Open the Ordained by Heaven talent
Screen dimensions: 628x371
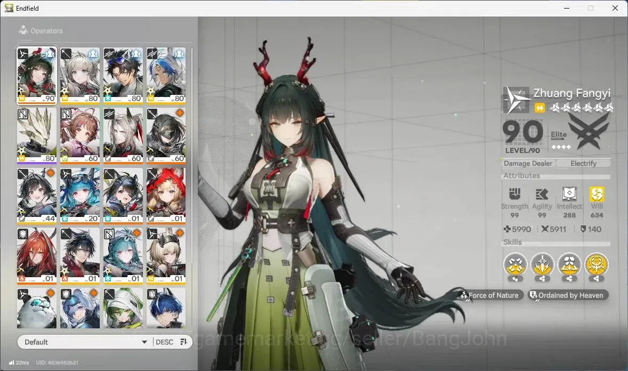click(x=568, y=295)
